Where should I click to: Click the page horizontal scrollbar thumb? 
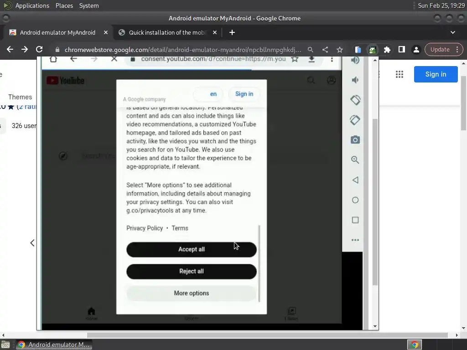[267, 335]
